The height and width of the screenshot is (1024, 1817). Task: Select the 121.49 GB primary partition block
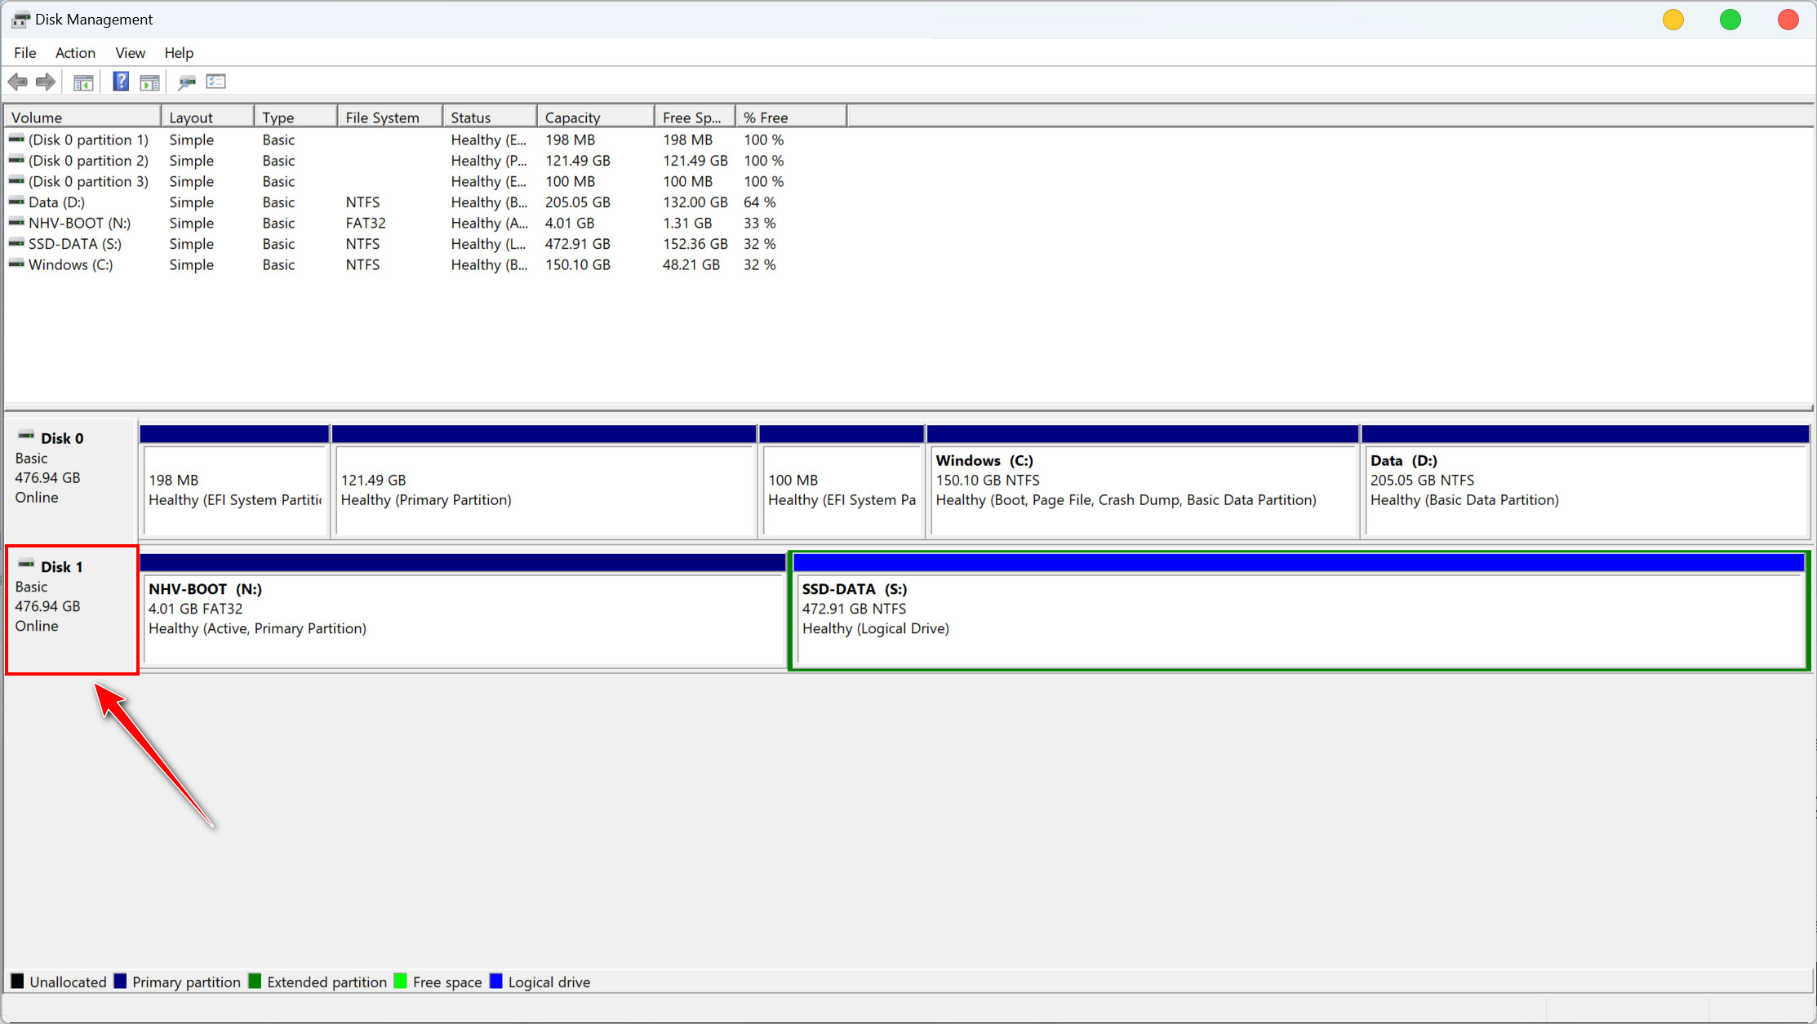[x=544, y=490]
